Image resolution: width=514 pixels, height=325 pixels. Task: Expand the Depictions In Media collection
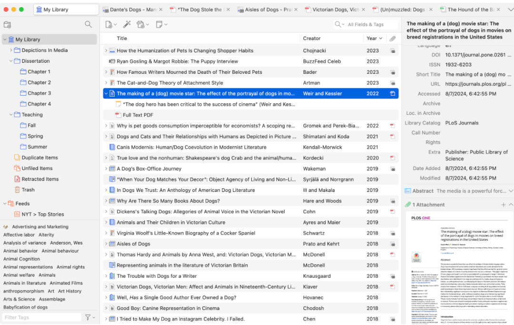pyautogui.click(x=11, y=50)
